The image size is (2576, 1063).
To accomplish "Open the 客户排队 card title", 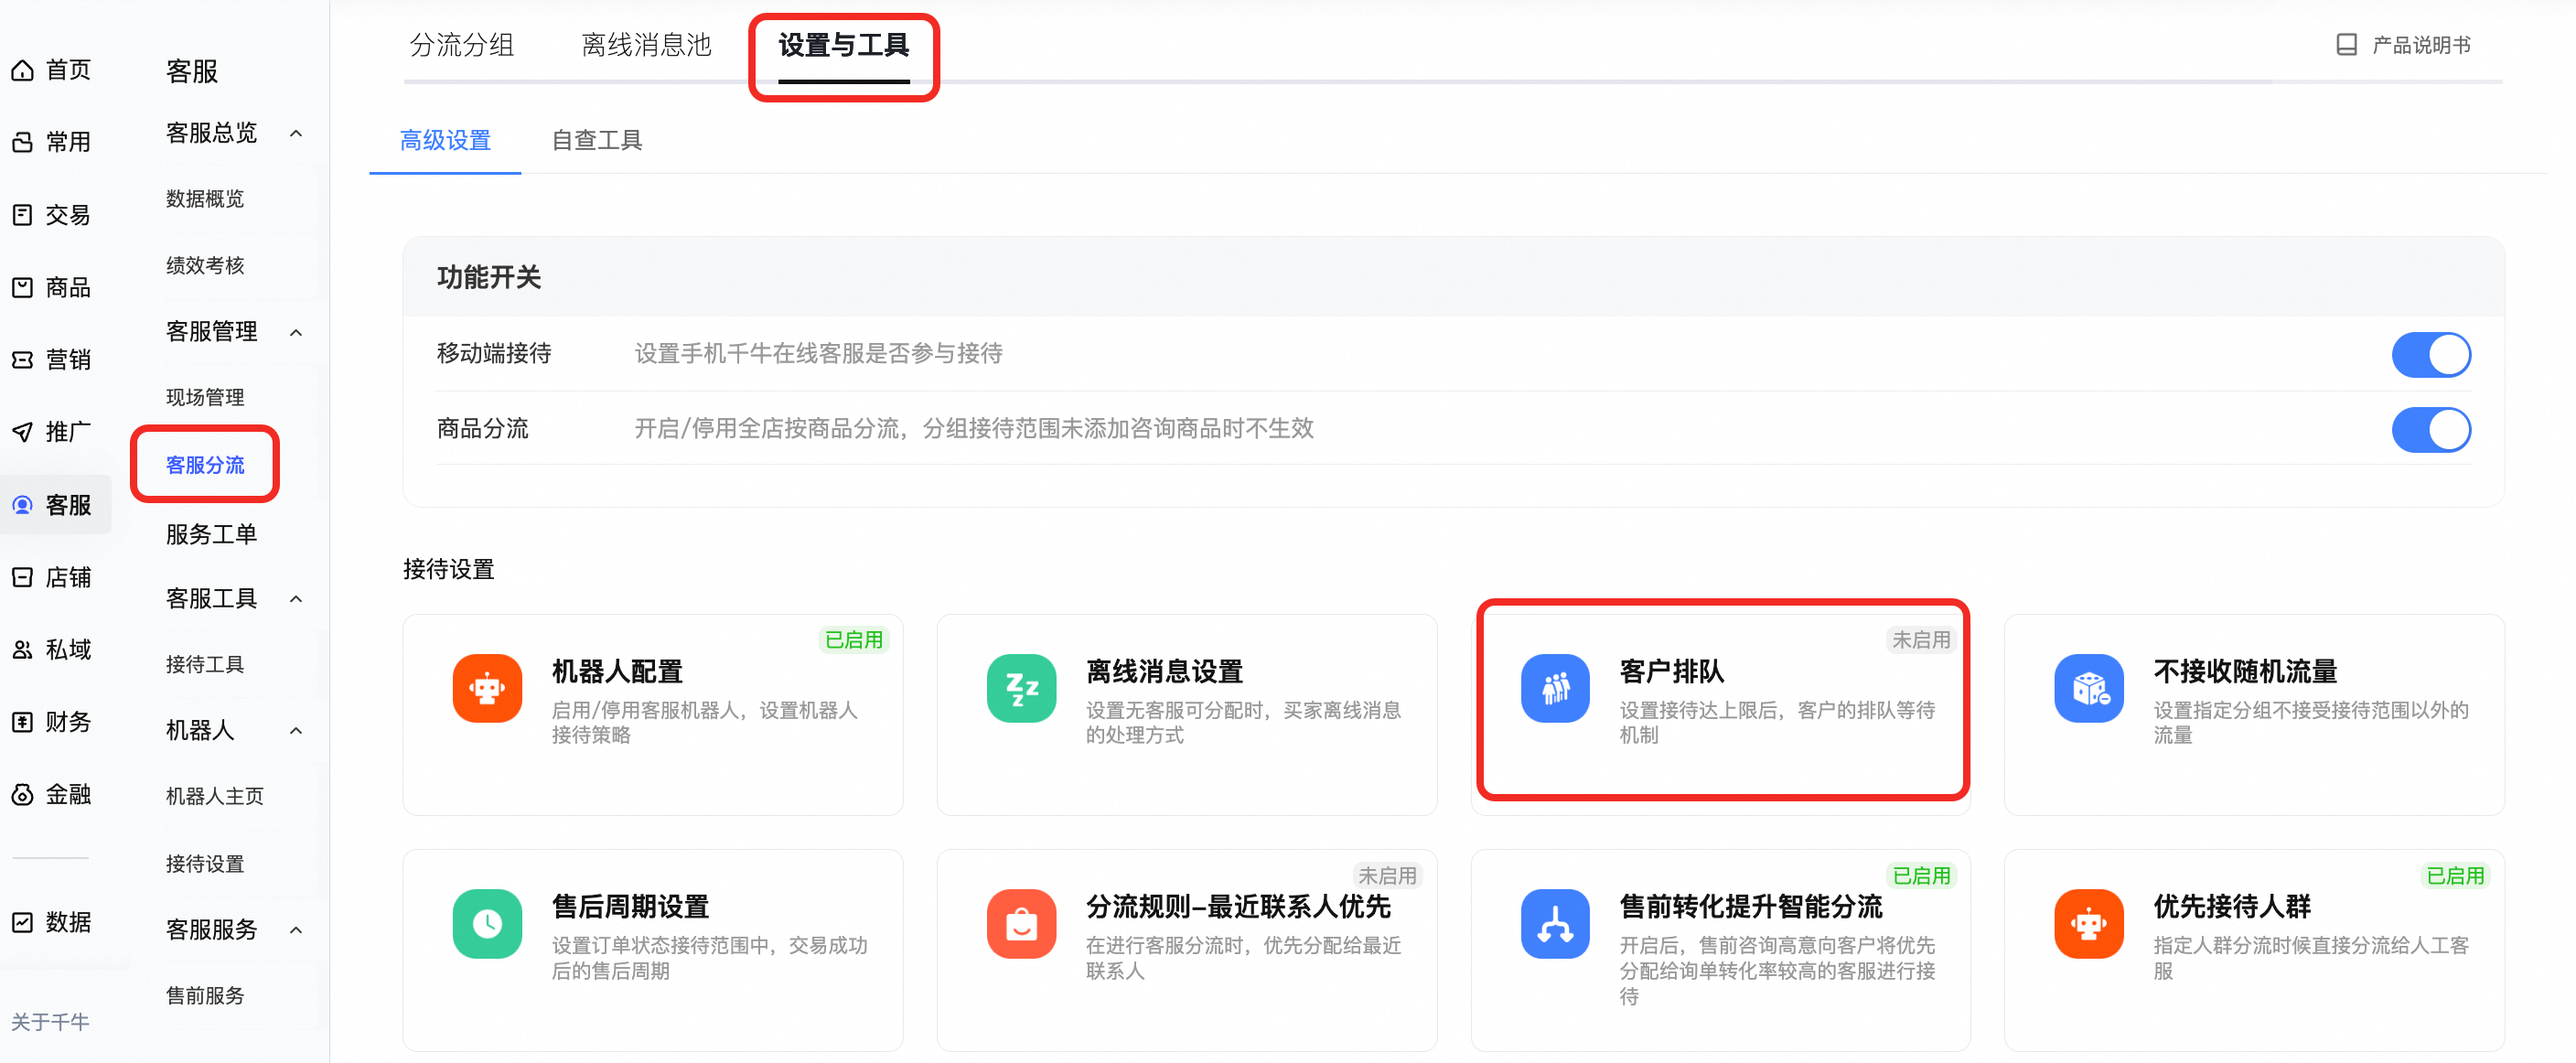I will [1672, 671].
